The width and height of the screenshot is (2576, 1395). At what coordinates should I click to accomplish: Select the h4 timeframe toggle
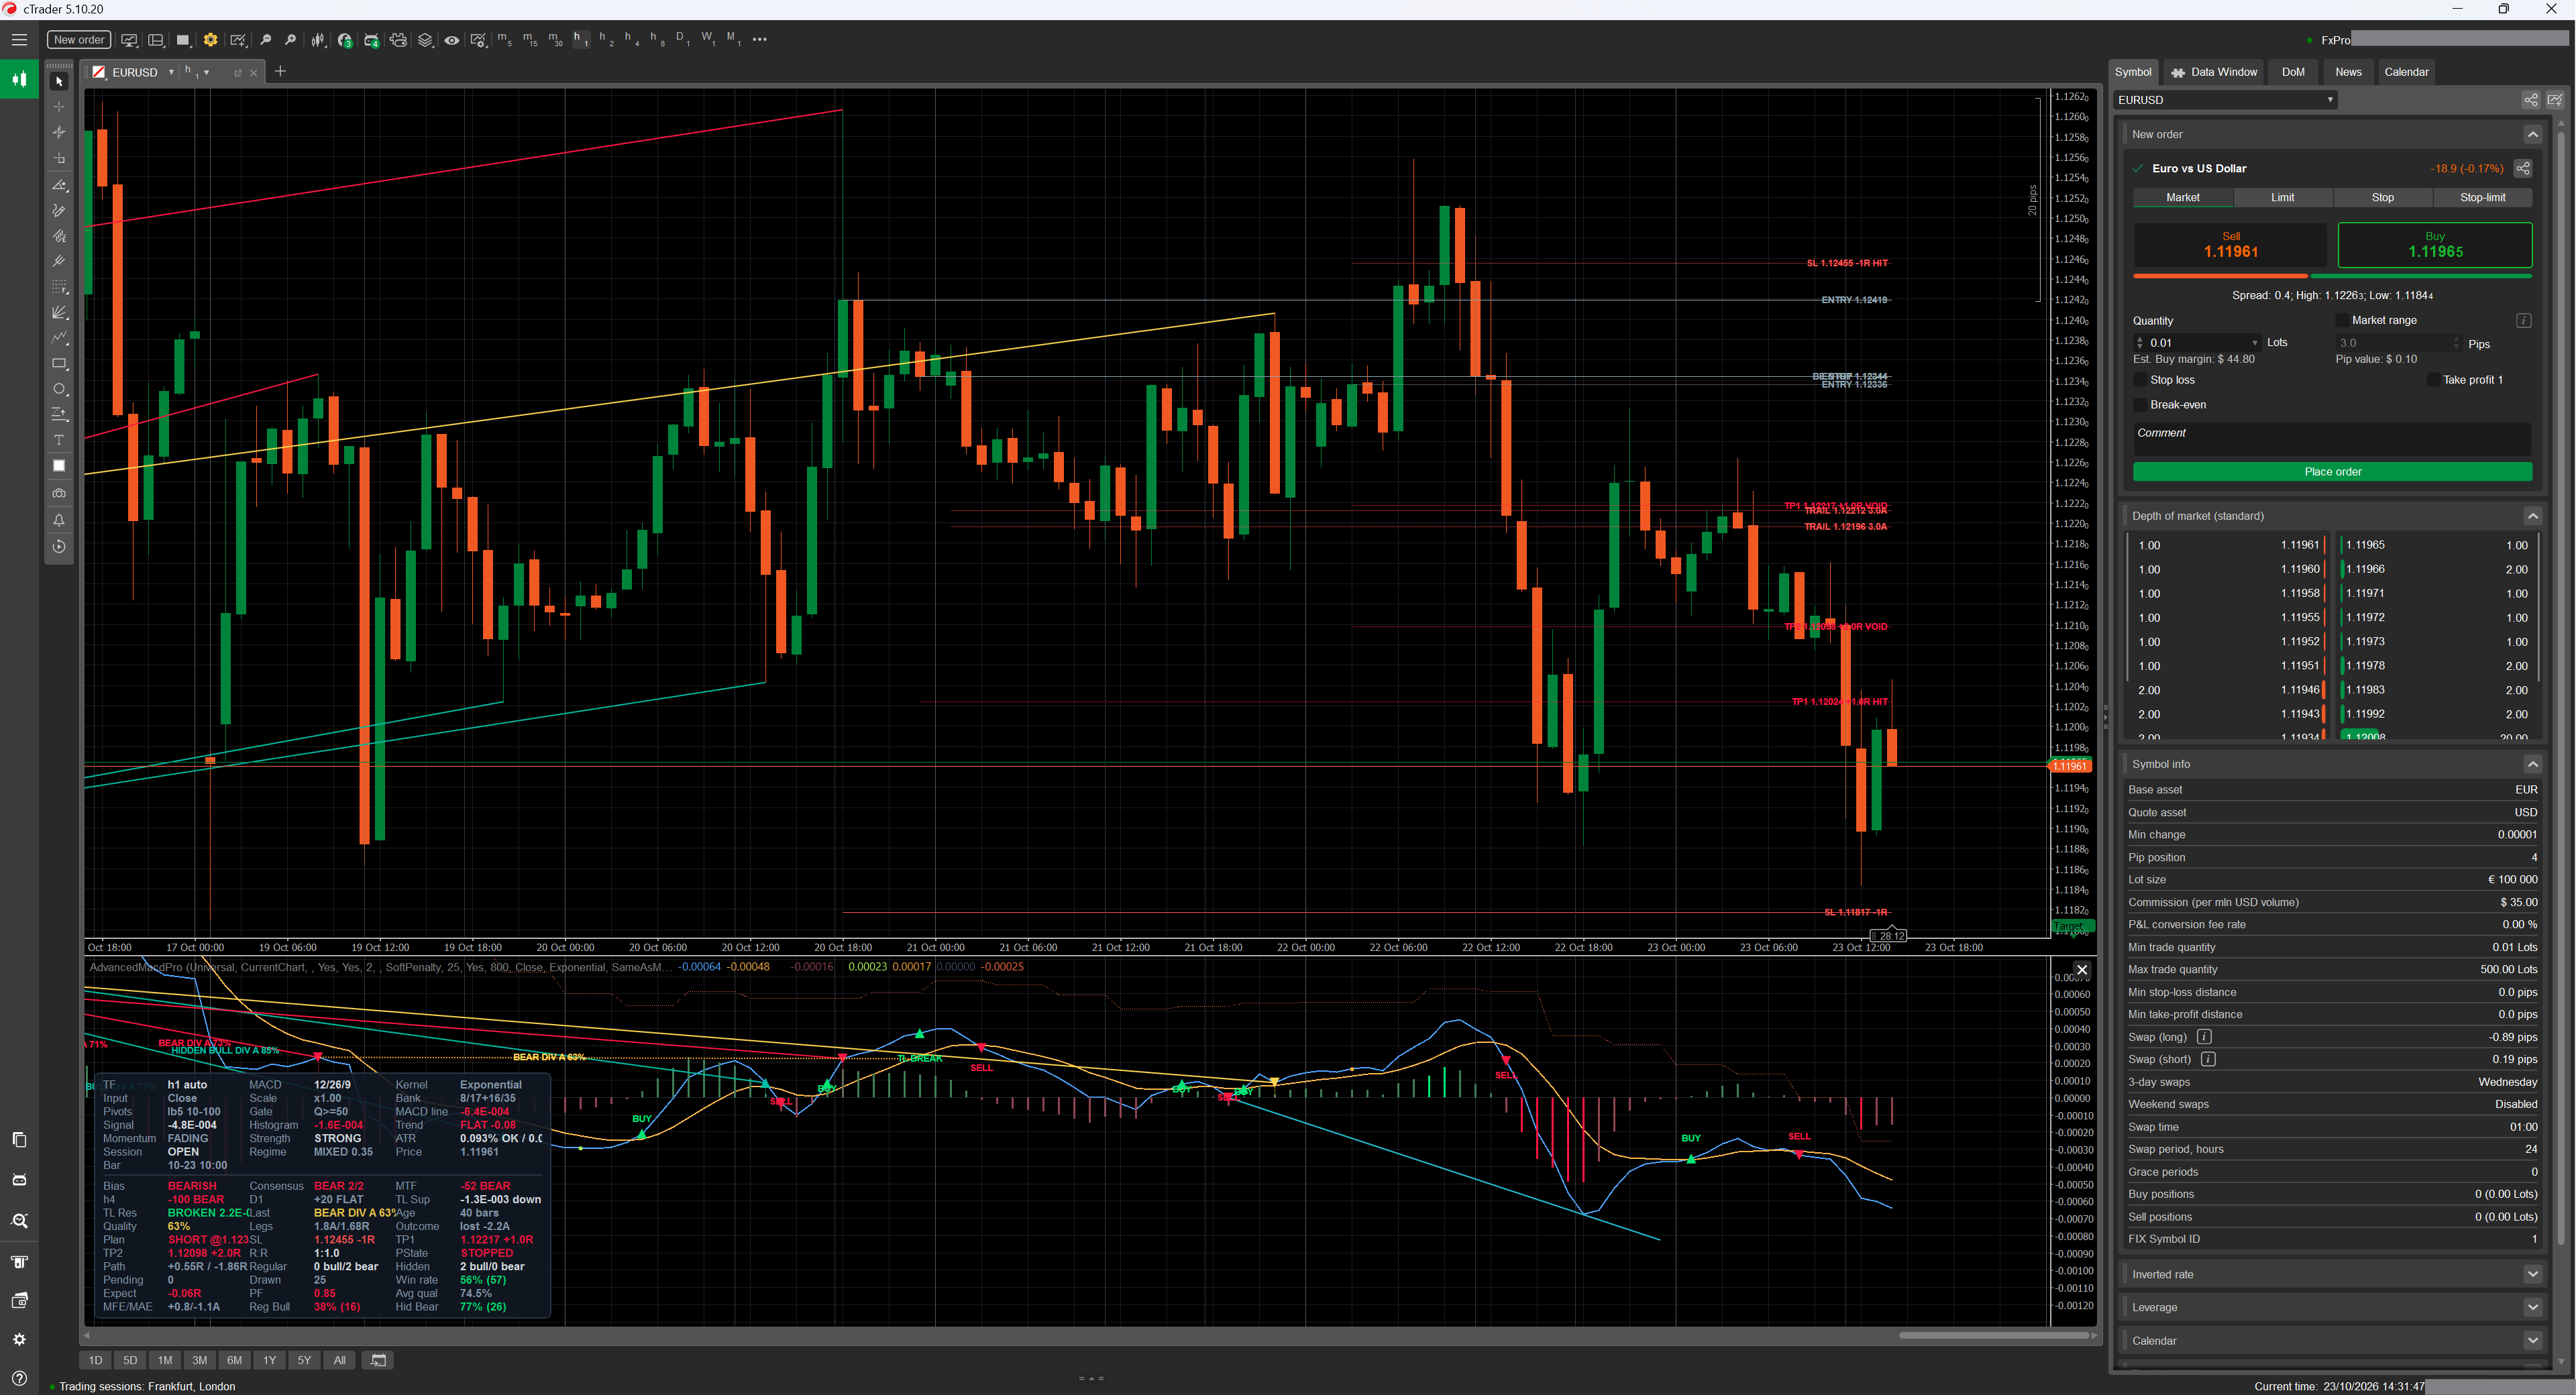[x=631, y=40]
